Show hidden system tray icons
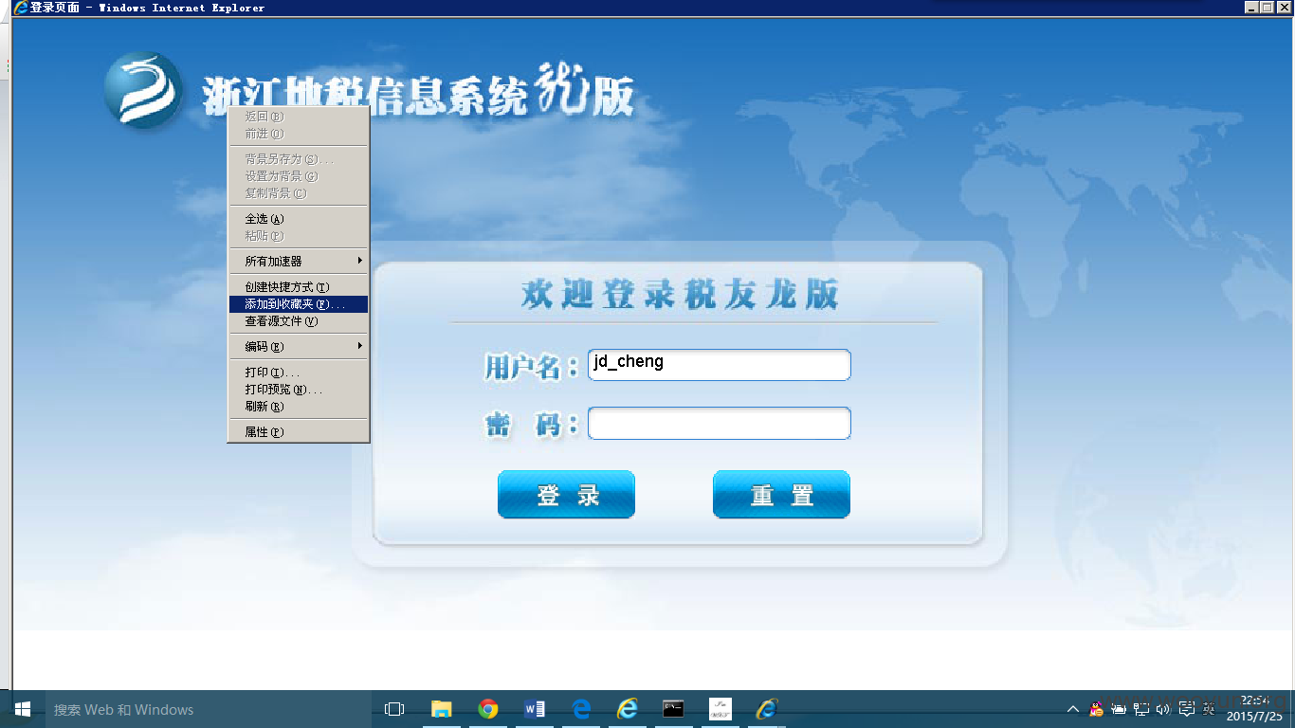The image size is (1295, 728). pyautogui.click(x=1073, y=709)
